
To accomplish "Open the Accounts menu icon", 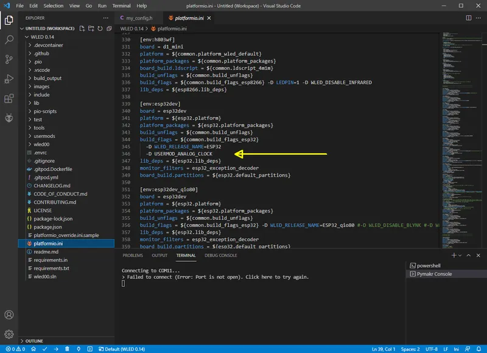I will pos(9,315).
